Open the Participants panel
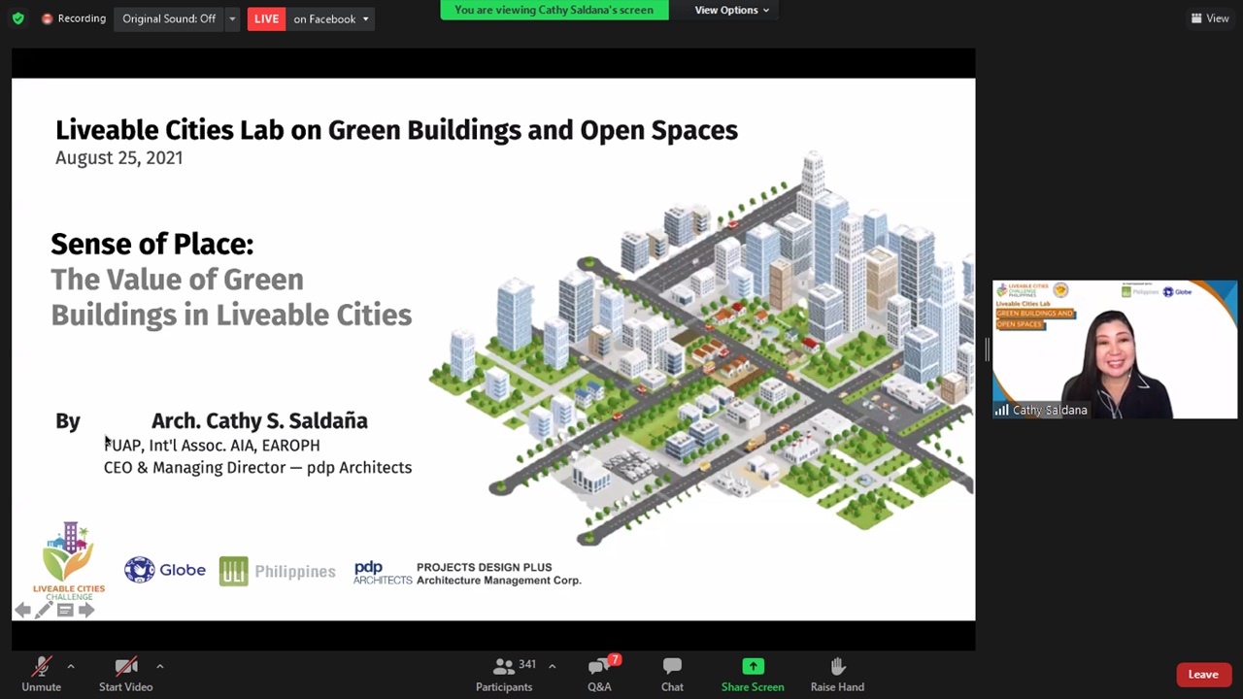Image resolution: width=1243 pixels, height=699 pixels. point(504,674)
